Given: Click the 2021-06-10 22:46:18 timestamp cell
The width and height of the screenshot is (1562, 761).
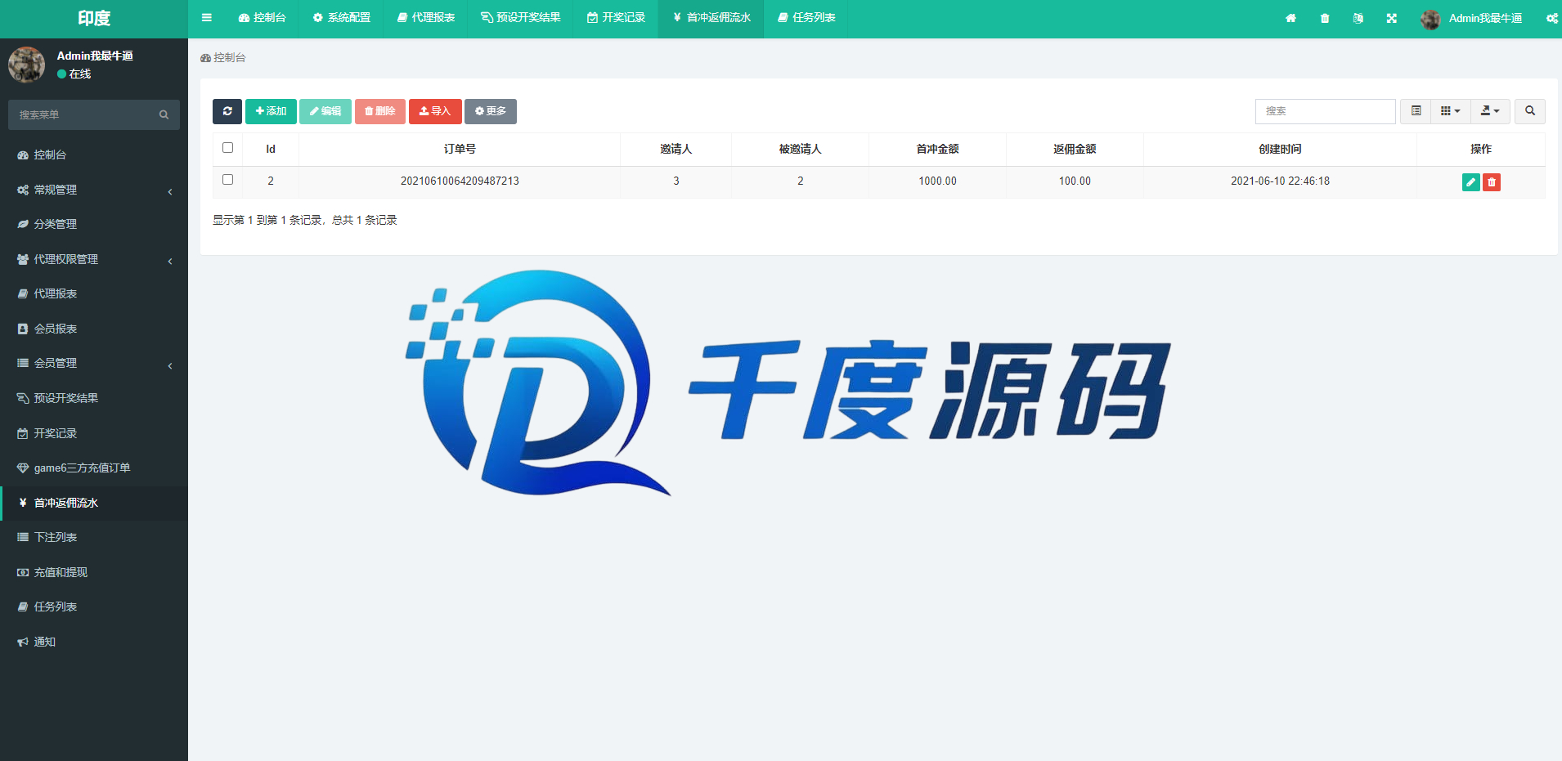Looking at the screenshot, I should [1280, 181].
